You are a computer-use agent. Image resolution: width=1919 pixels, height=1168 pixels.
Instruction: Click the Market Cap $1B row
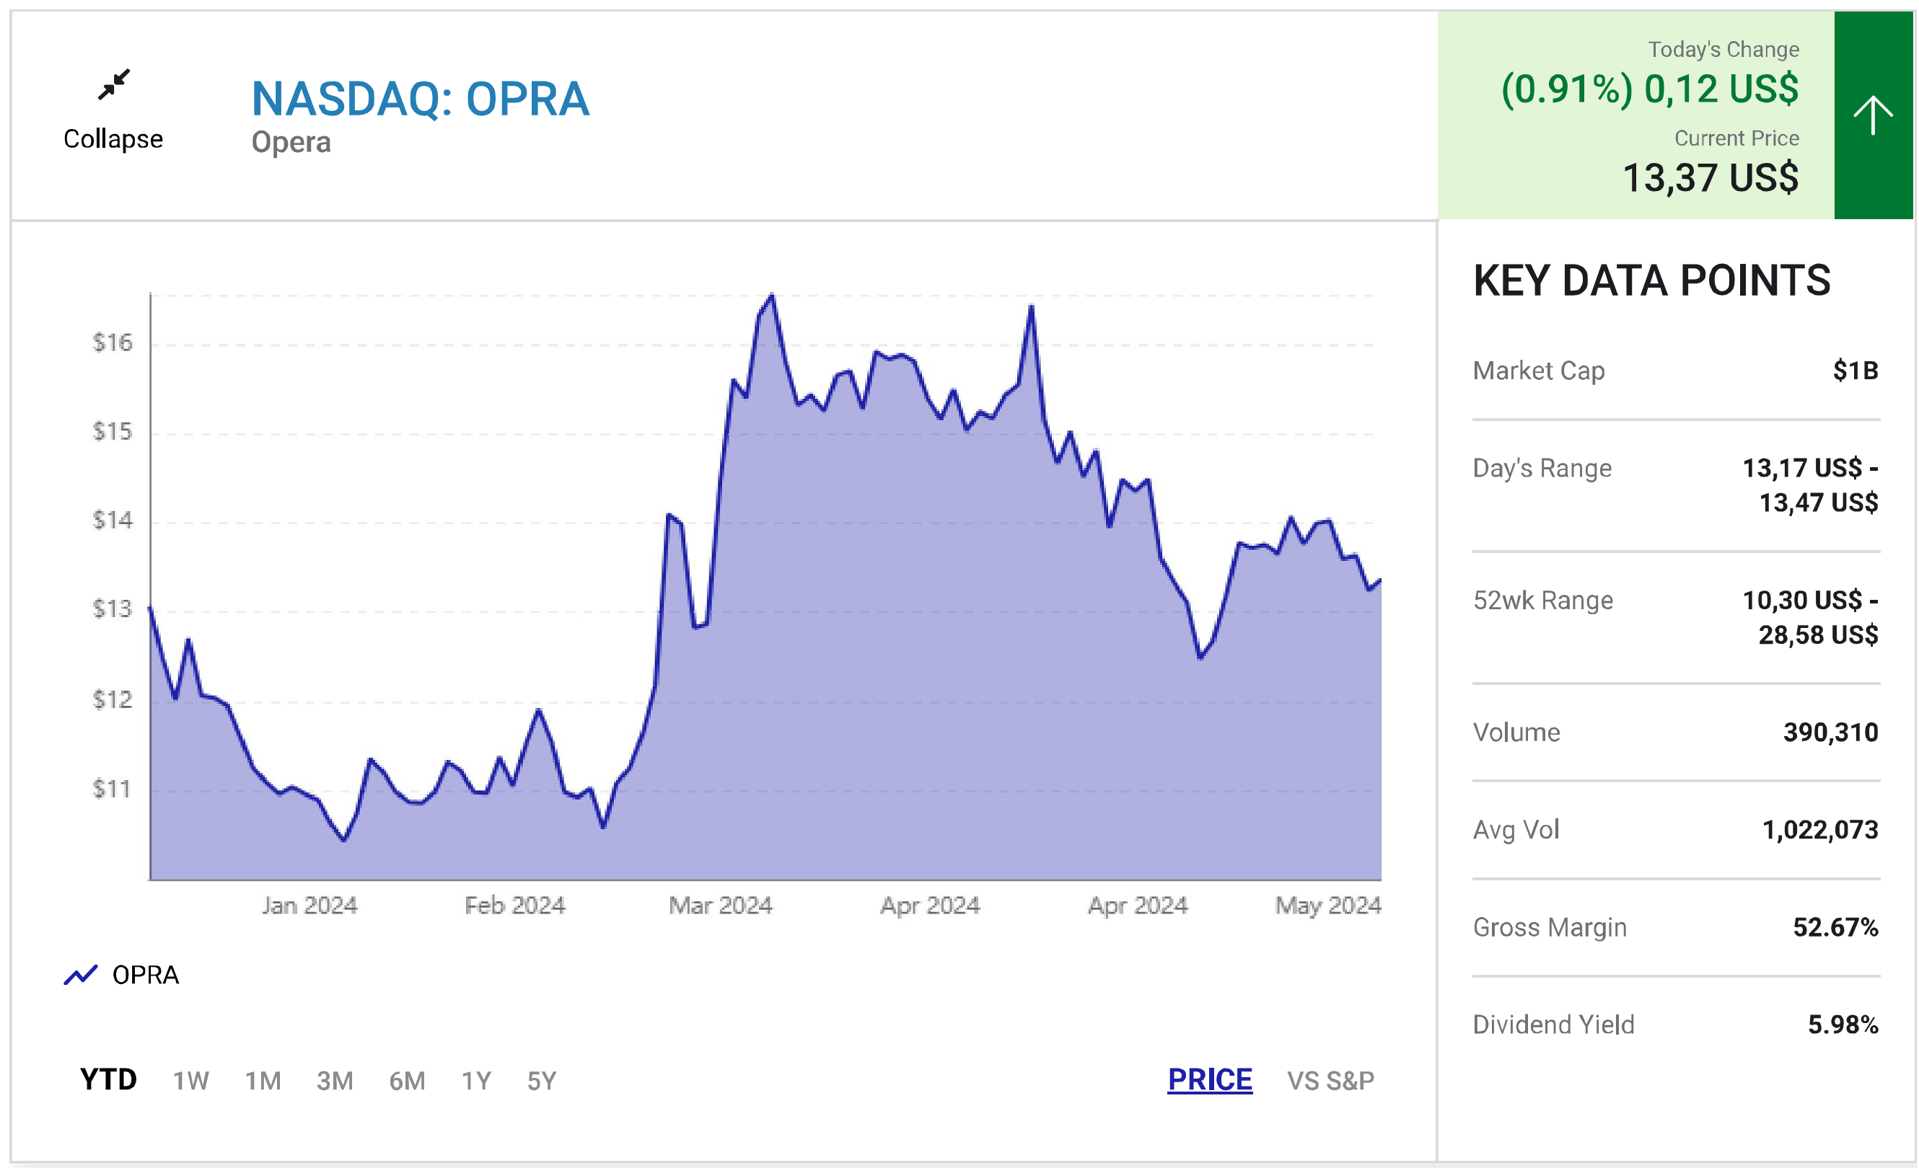(x=1676, y=371)
